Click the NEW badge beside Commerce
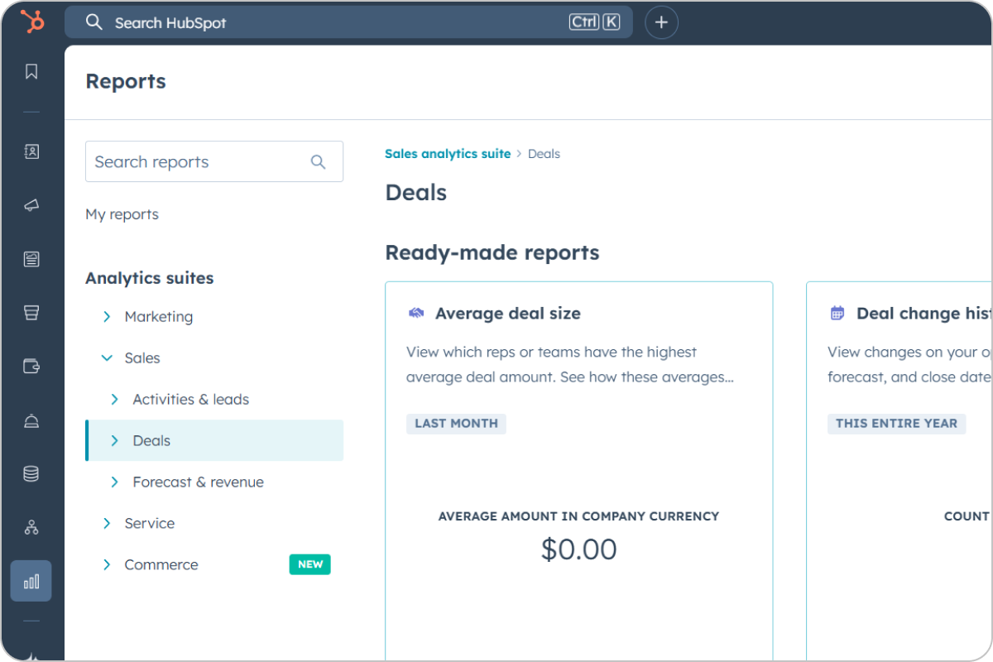This screenshot has height=662, width=993. (310, 564)
